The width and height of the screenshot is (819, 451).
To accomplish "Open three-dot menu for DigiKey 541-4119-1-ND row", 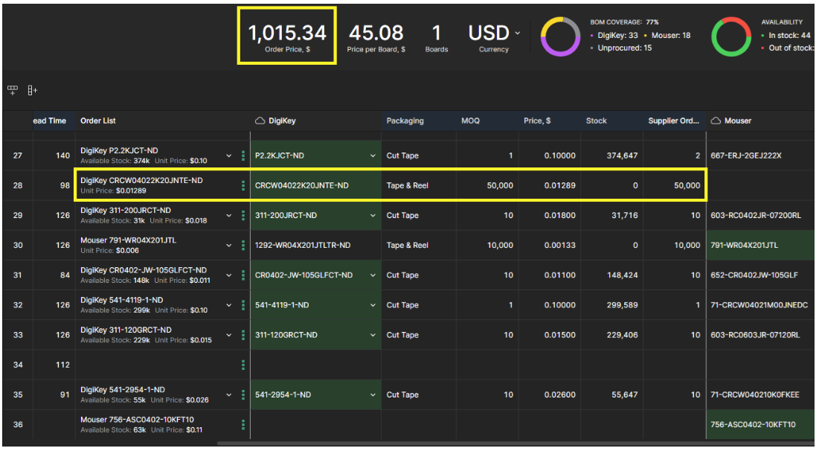I will tap(243, 305).
